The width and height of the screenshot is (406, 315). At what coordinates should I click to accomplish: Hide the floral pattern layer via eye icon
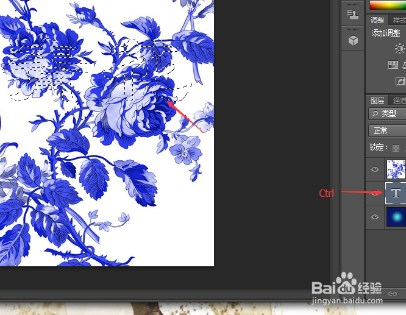coord(375,169)
